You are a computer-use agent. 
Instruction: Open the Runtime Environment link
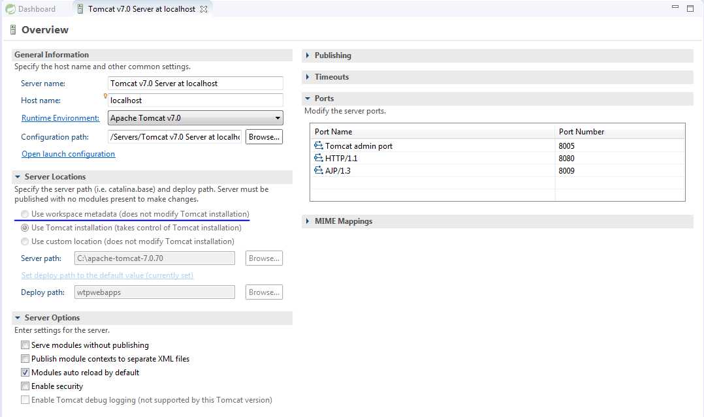click(60, 118)
